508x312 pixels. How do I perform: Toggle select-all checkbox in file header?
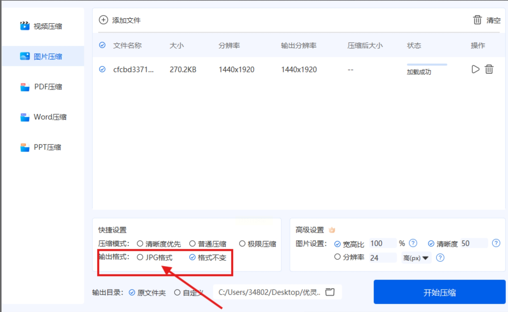[102, 45]
